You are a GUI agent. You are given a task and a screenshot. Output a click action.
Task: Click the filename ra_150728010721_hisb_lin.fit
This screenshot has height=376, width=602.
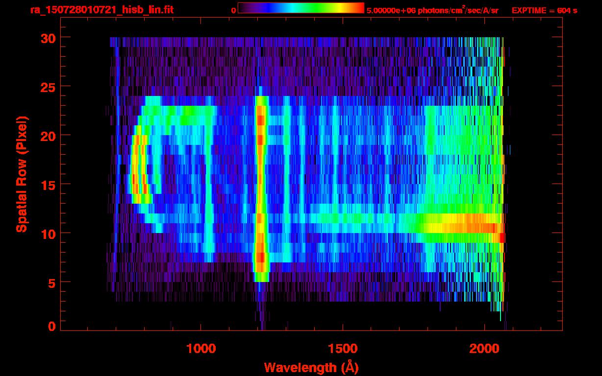pos(101,10)
